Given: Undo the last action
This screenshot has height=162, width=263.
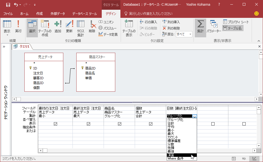Looking at the screenshot, I should (16, 5).
